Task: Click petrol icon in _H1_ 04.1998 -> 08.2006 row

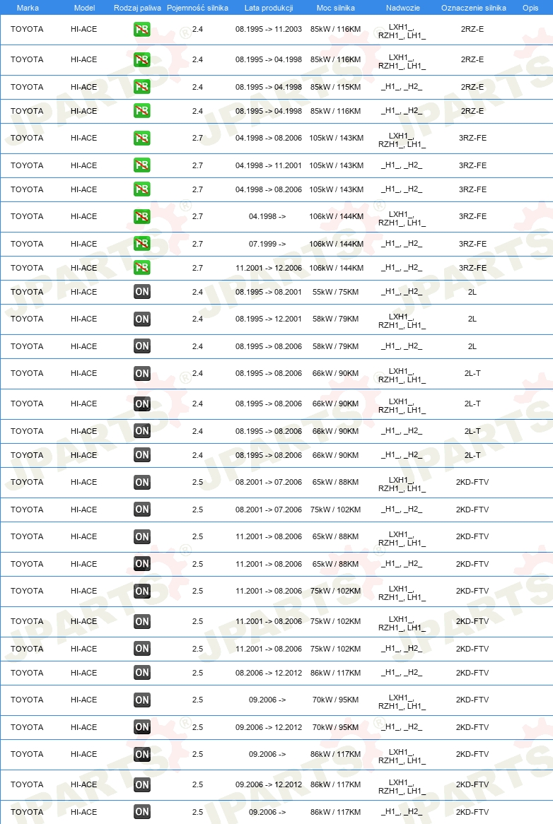Action: 142,189
